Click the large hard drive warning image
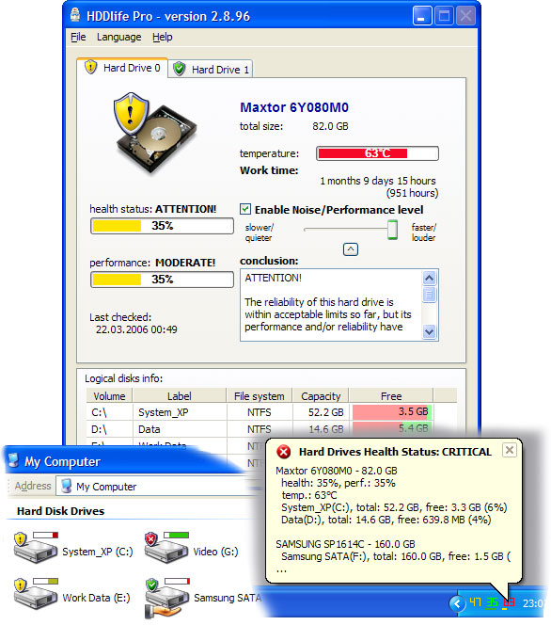551x625 pixels. click(x=154, y=133)
